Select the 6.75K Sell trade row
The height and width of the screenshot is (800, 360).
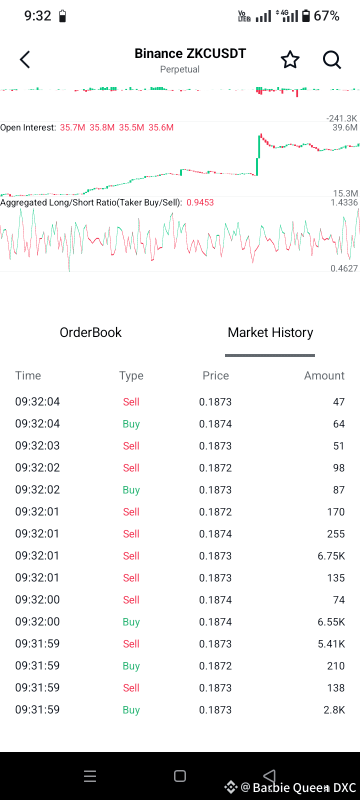point(180,555)
